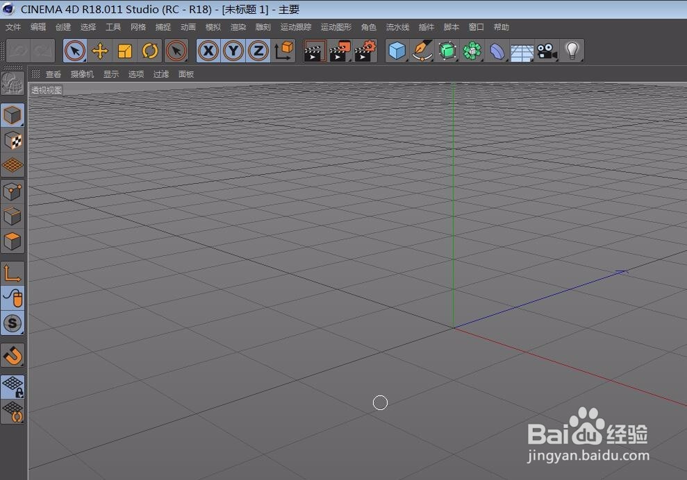Open the 运动跟踪 menu
The image size is (687, 480).
pyautogui.click(x=296, y=27)
